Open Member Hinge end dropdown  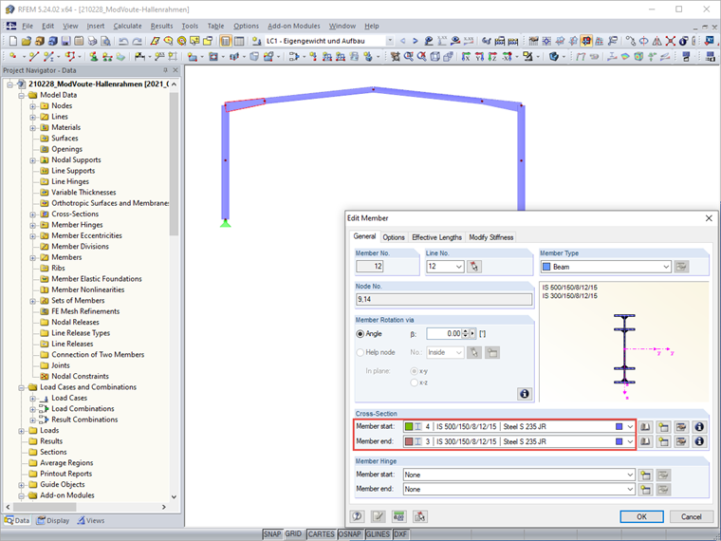[x=630, y=490]
